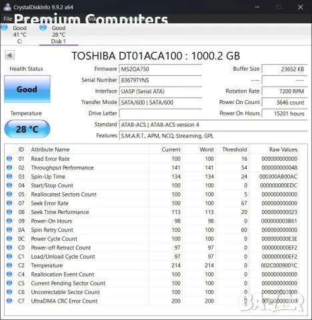This screenshot has height=320, width=312.
Task: Select the Load/Unload Cycle Count row name
Action: click(63, 257)
